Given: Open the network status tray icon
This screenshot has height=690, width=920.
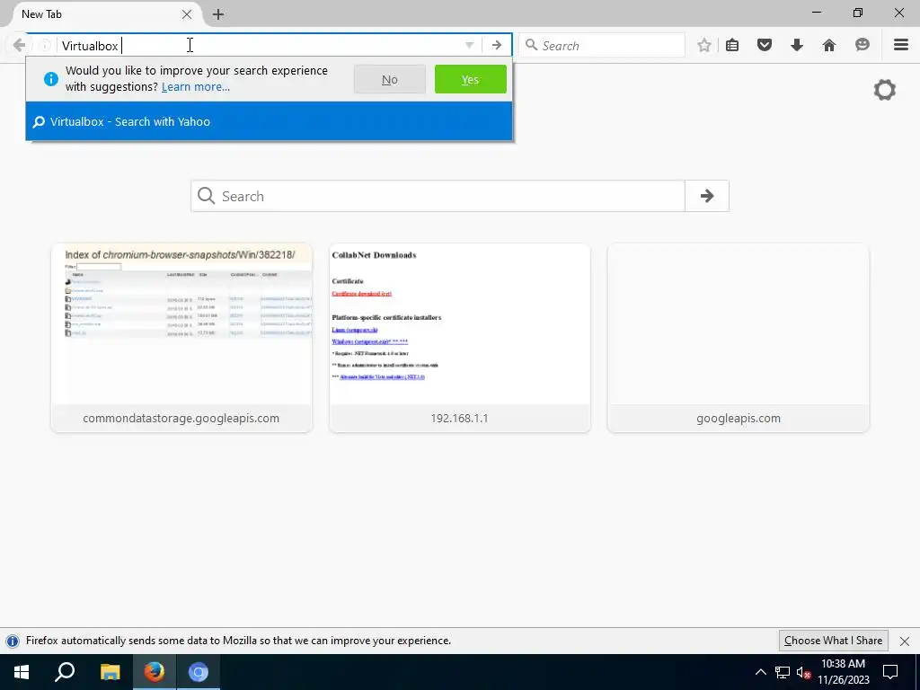Looking at the screenshot, I should click(x=783, y=672).
